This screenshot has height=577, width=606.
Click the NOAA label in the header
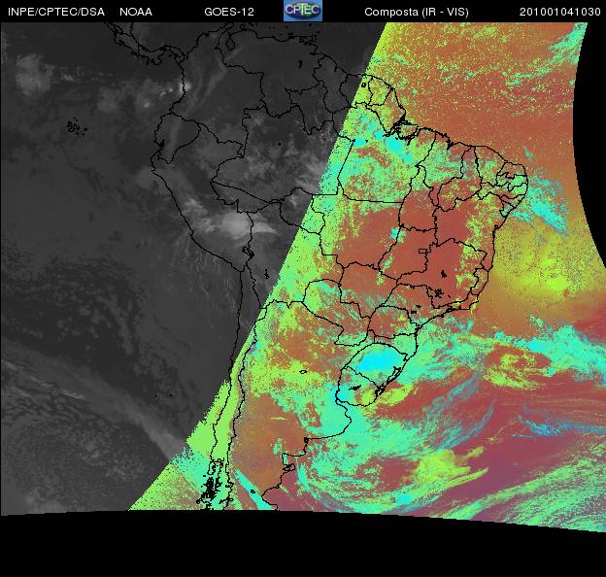pos(136,12)
